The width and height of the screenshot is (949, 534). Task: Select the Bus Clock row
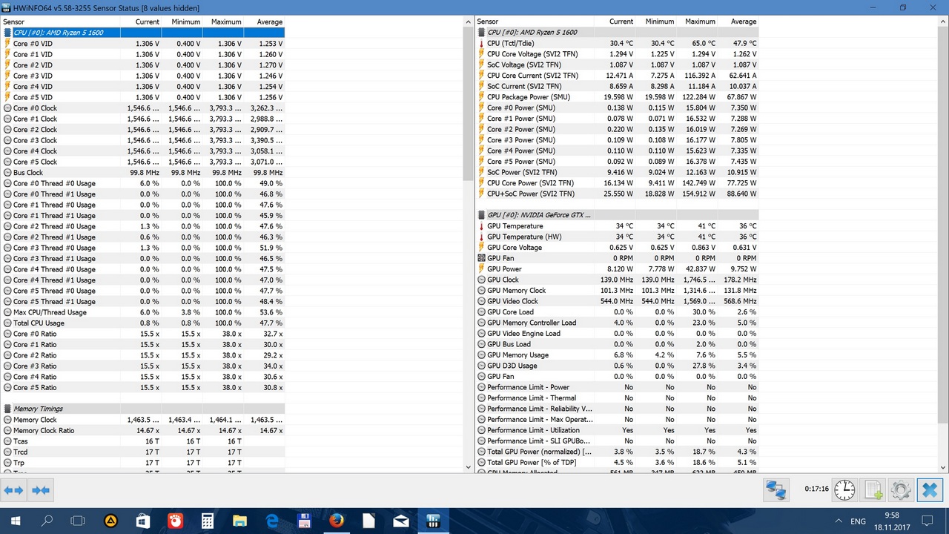(143, 173)
